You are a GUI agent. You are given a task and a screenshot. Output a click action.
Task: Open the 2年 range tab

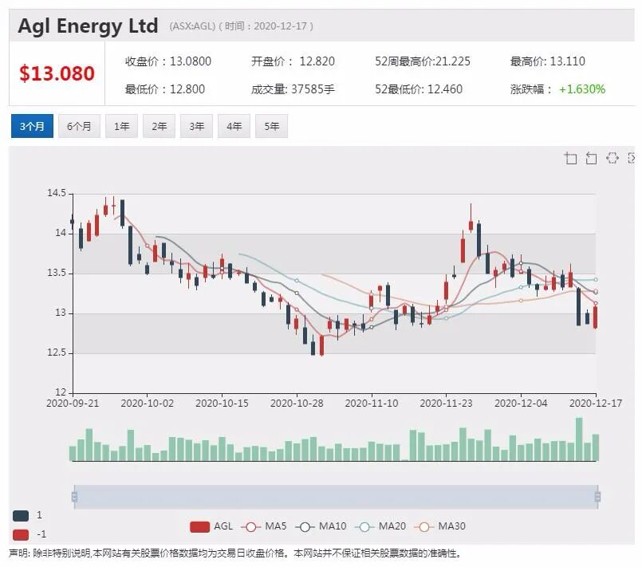pyautogui.click(x=159, y=126)
